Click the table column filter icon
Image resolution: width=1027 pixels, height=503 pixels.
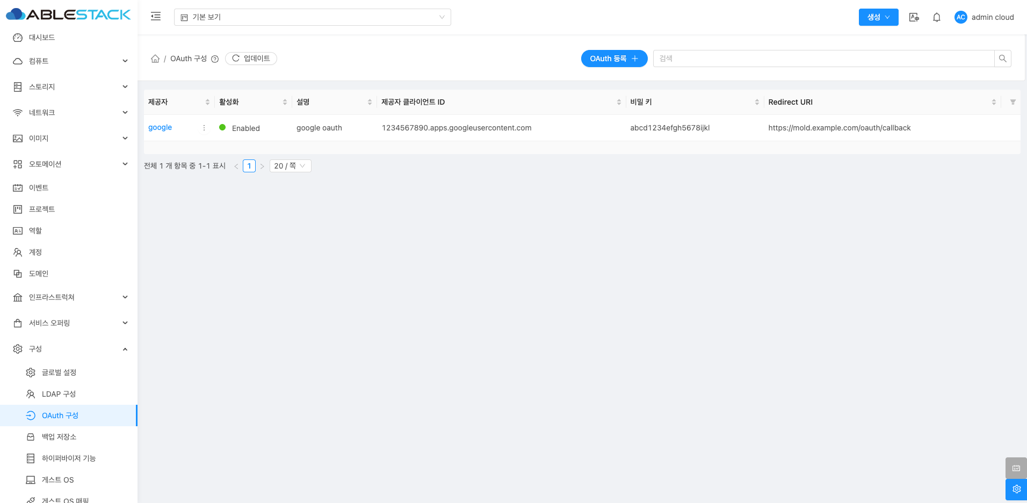1012,102
